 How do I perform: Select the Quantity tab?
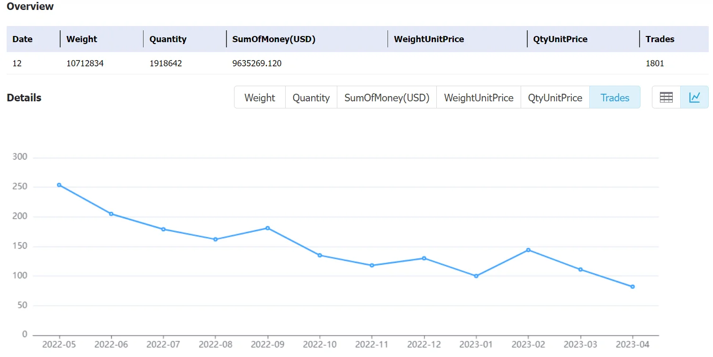tap(311, 98)
